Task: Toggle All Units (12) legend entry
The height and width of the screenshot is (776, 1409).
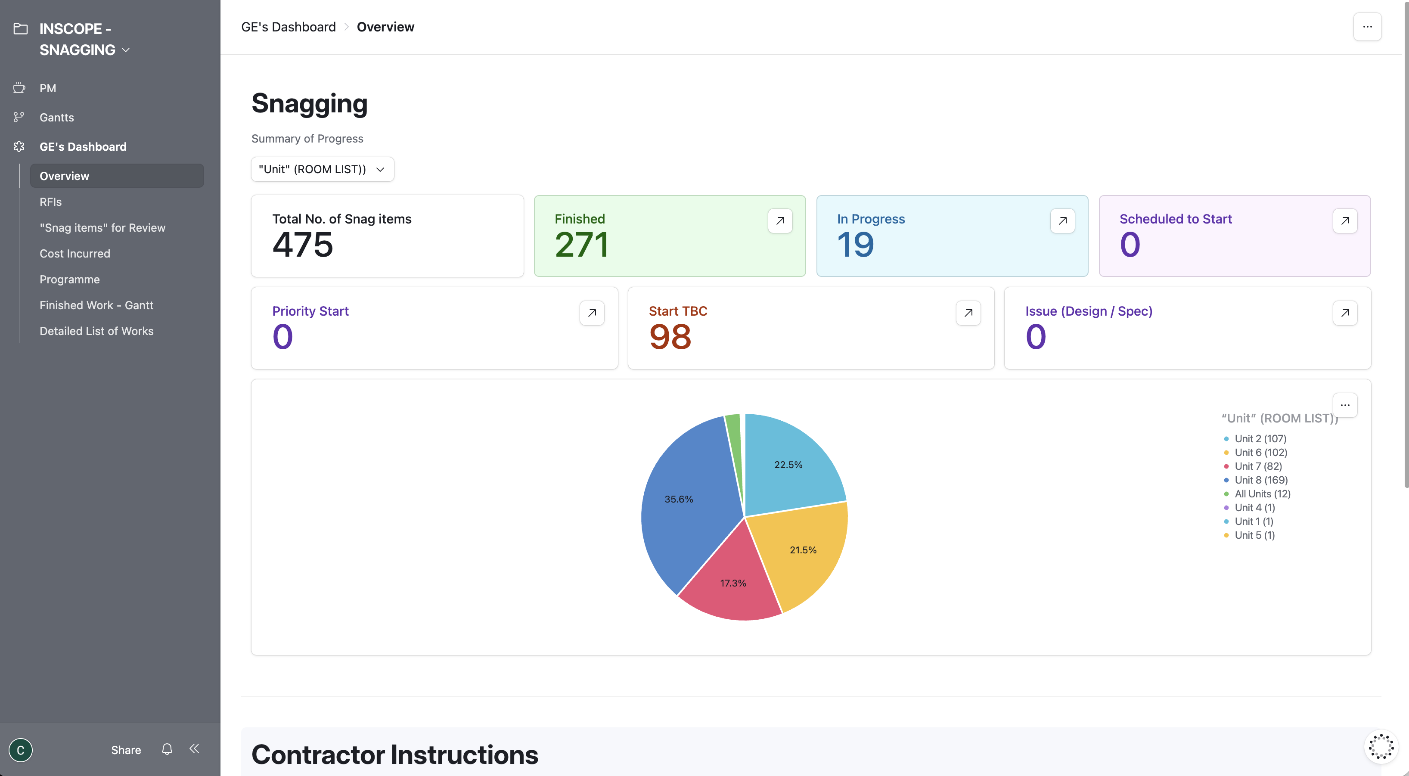Action: [x=1257, y=494]
